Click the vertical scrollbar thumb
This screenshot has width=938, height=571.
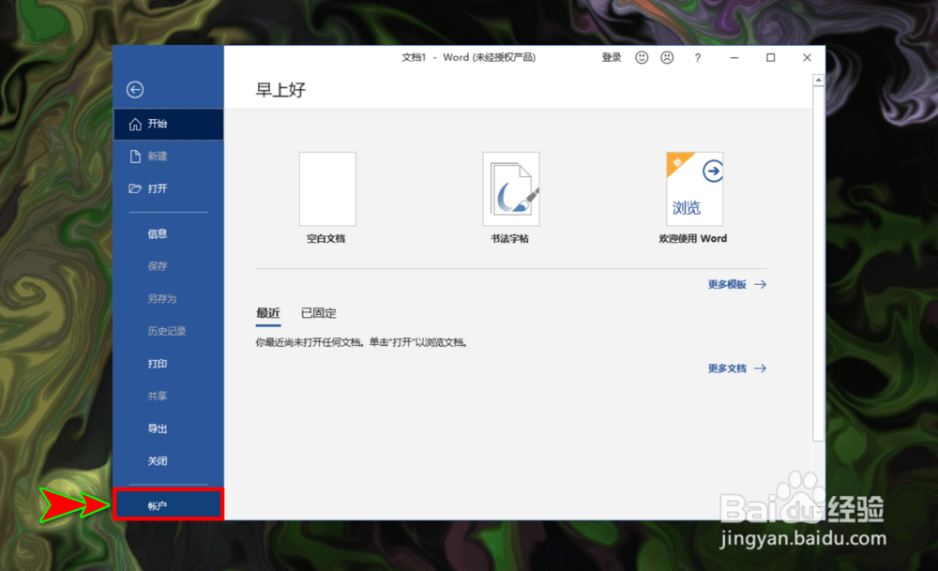(818, 263)
